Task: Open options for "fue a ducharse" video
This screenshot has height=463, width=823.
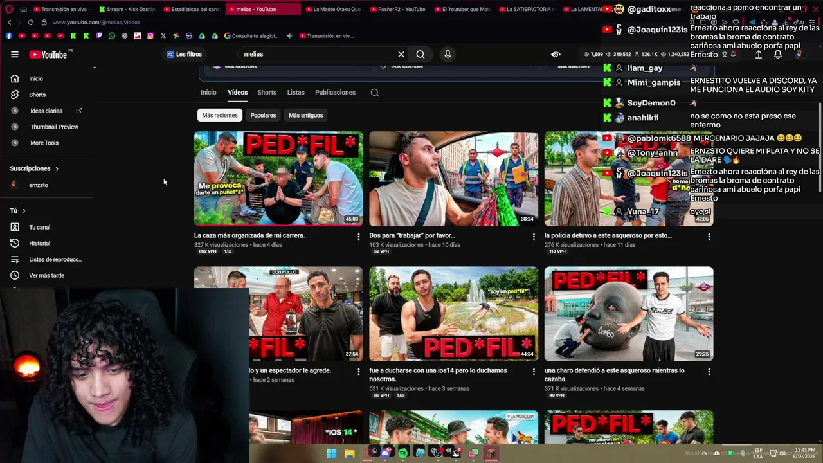Action: 534,372
